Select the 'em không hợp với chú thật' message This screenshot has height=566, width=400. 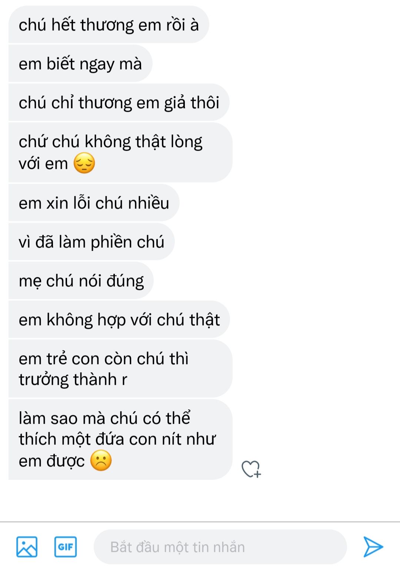(119, 320)
